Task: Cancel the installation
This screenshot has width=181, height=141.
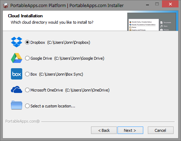Action: [x=161, y=130]
